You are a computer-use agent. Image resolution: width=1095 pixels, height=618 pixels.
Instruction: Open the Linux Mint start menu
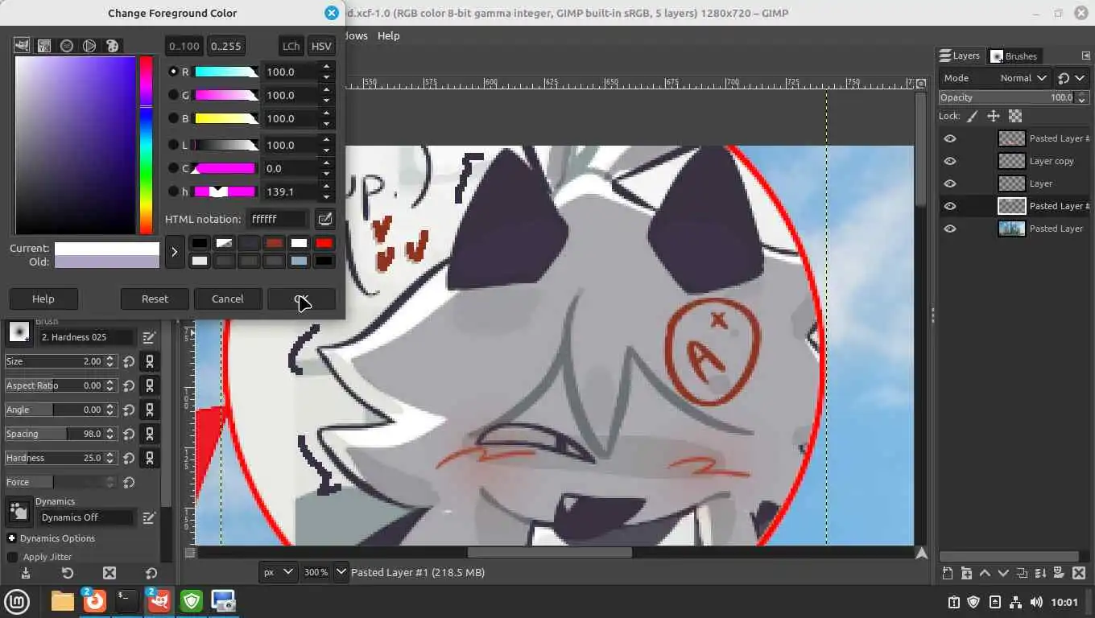pos(17,601)
